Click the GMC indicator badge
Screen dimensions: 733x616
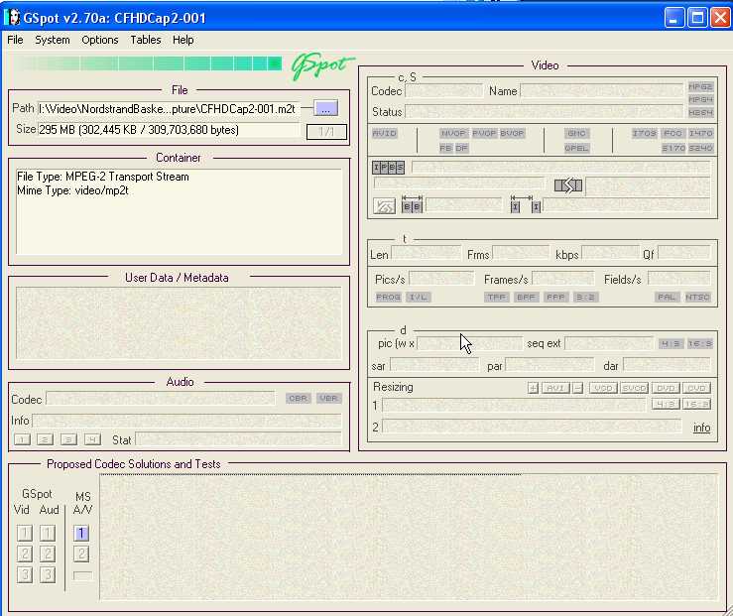coord(576,133)
